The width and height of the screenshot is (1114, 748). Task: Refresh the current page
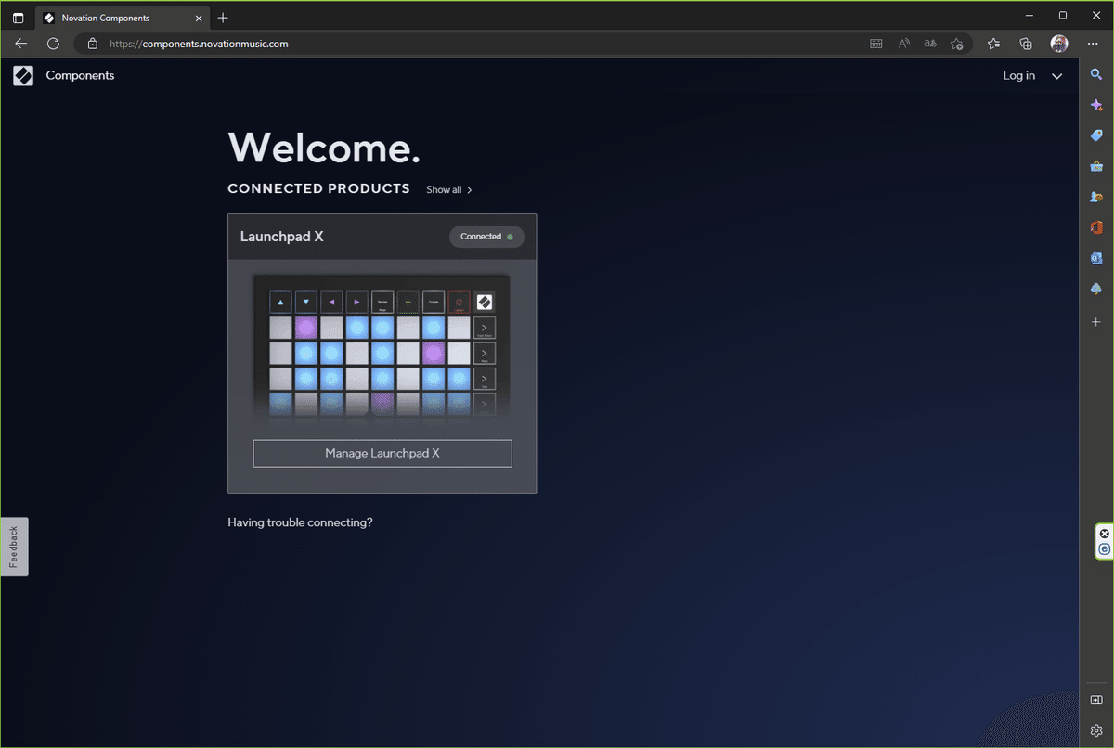pos(53,44)
